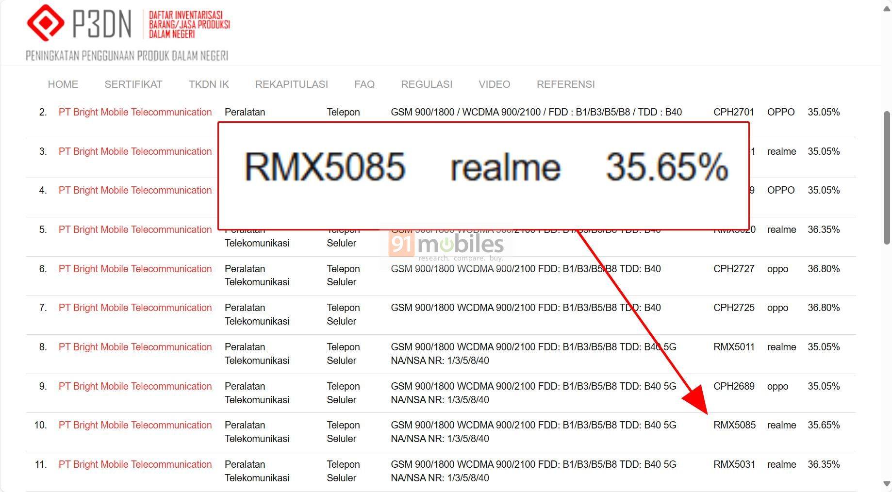Open the VIDEO menu item

(x=495, y=84)
